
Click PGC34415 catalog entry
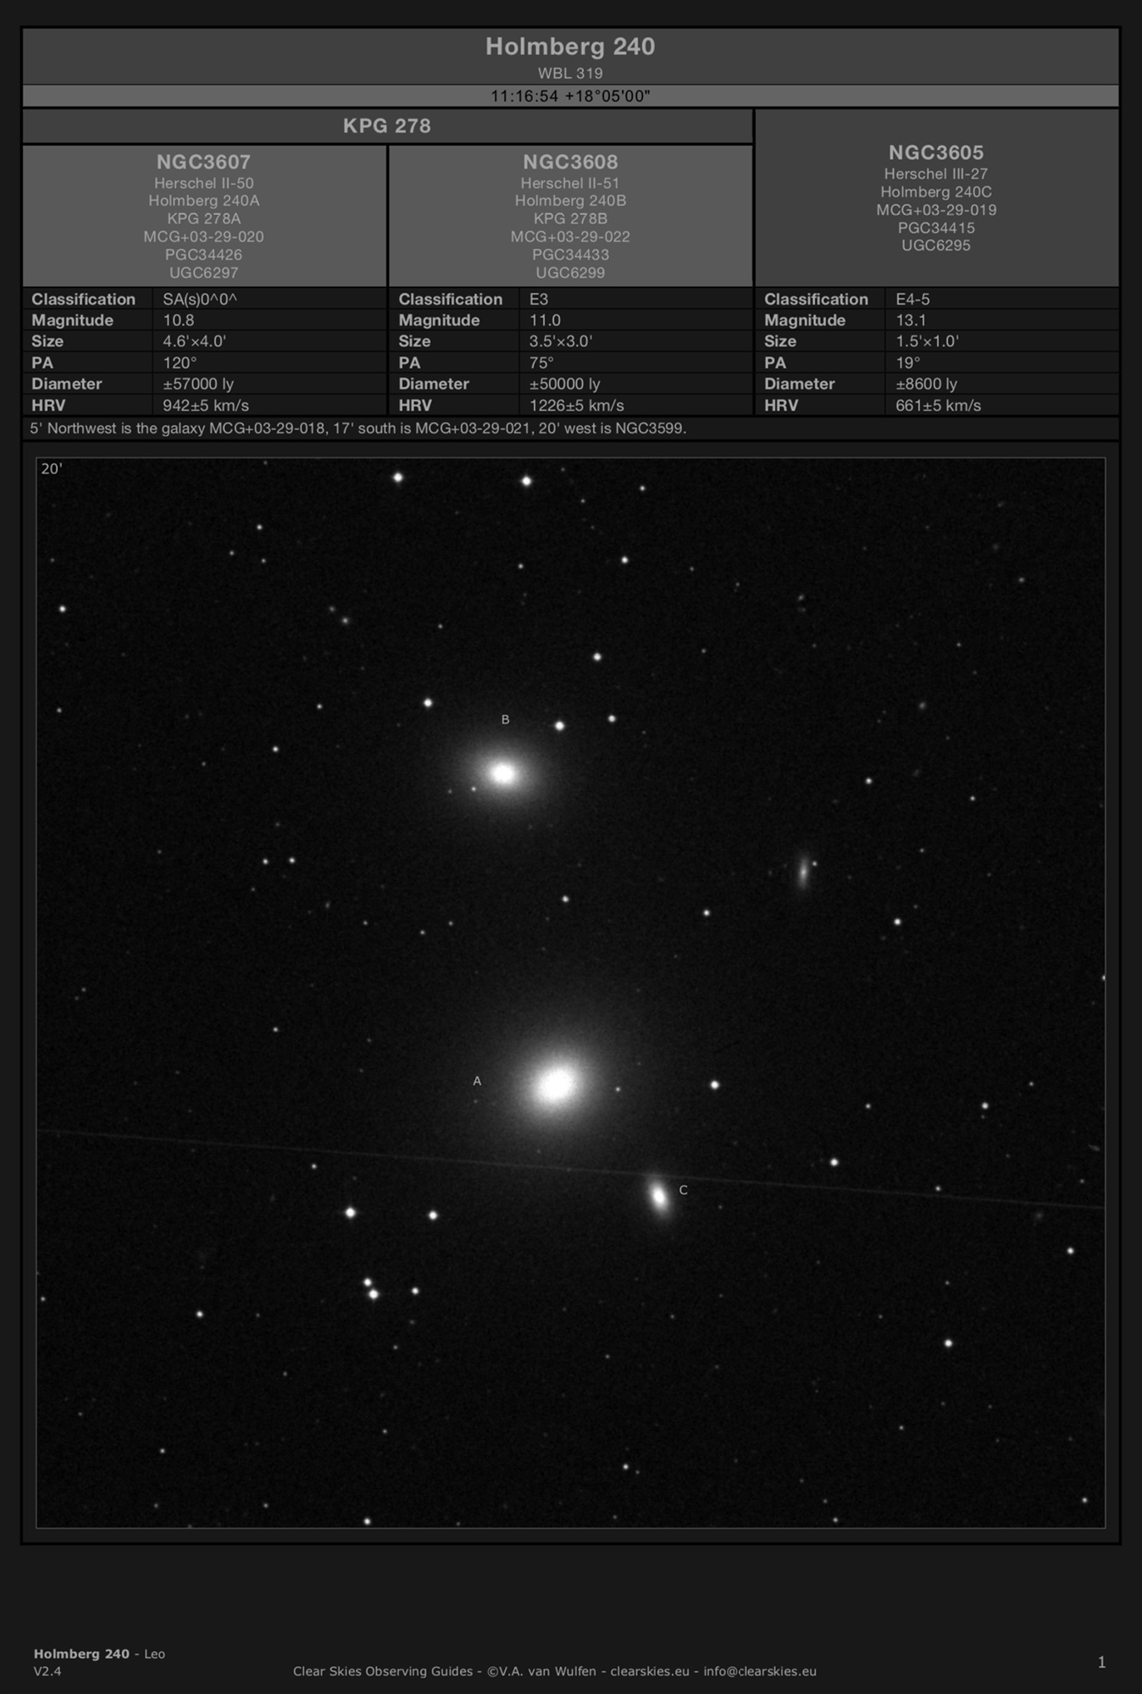[x=936, y=227]
